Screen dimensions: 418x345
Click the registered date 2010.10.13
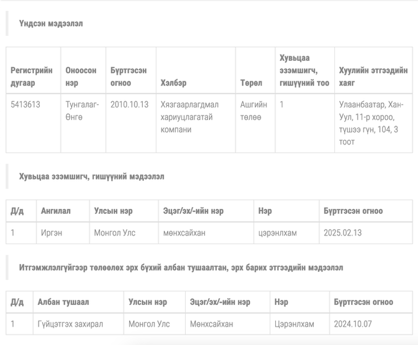tap(129, 104)
